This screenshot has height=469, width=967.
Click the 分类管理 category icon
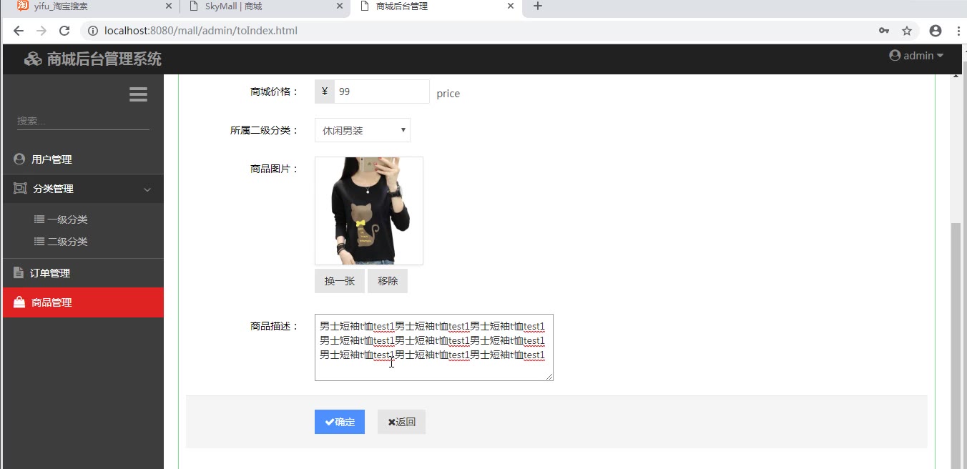tap(20, 188)
